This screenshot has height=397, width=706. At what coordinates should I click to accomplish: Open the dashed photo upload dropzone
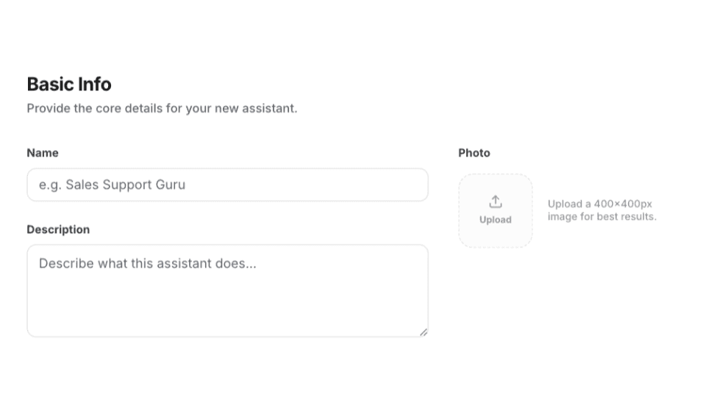(495, 211)
